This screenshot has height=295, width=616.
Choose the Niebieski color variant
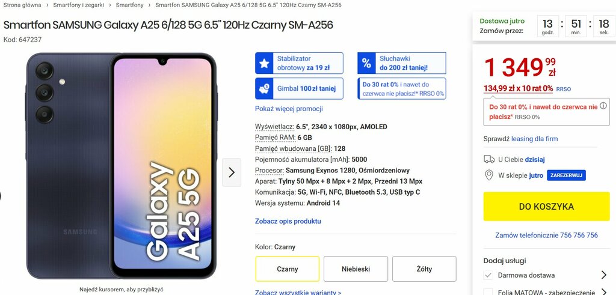[356, 269]
